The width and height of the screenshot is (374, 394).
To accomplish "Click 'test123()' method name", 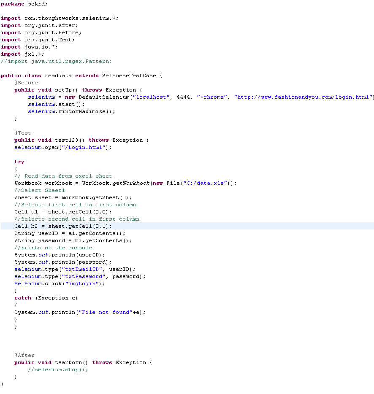I will click(70, 140).
